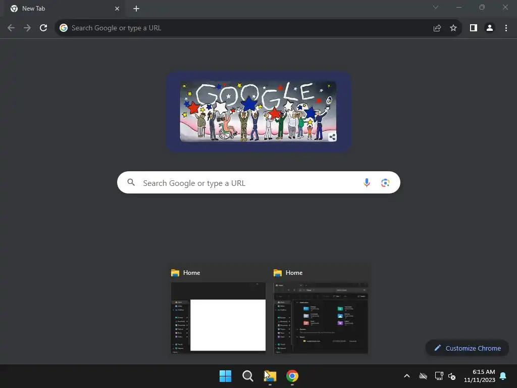
Task: Open the tab search chevron
Action: click(436, 7)
